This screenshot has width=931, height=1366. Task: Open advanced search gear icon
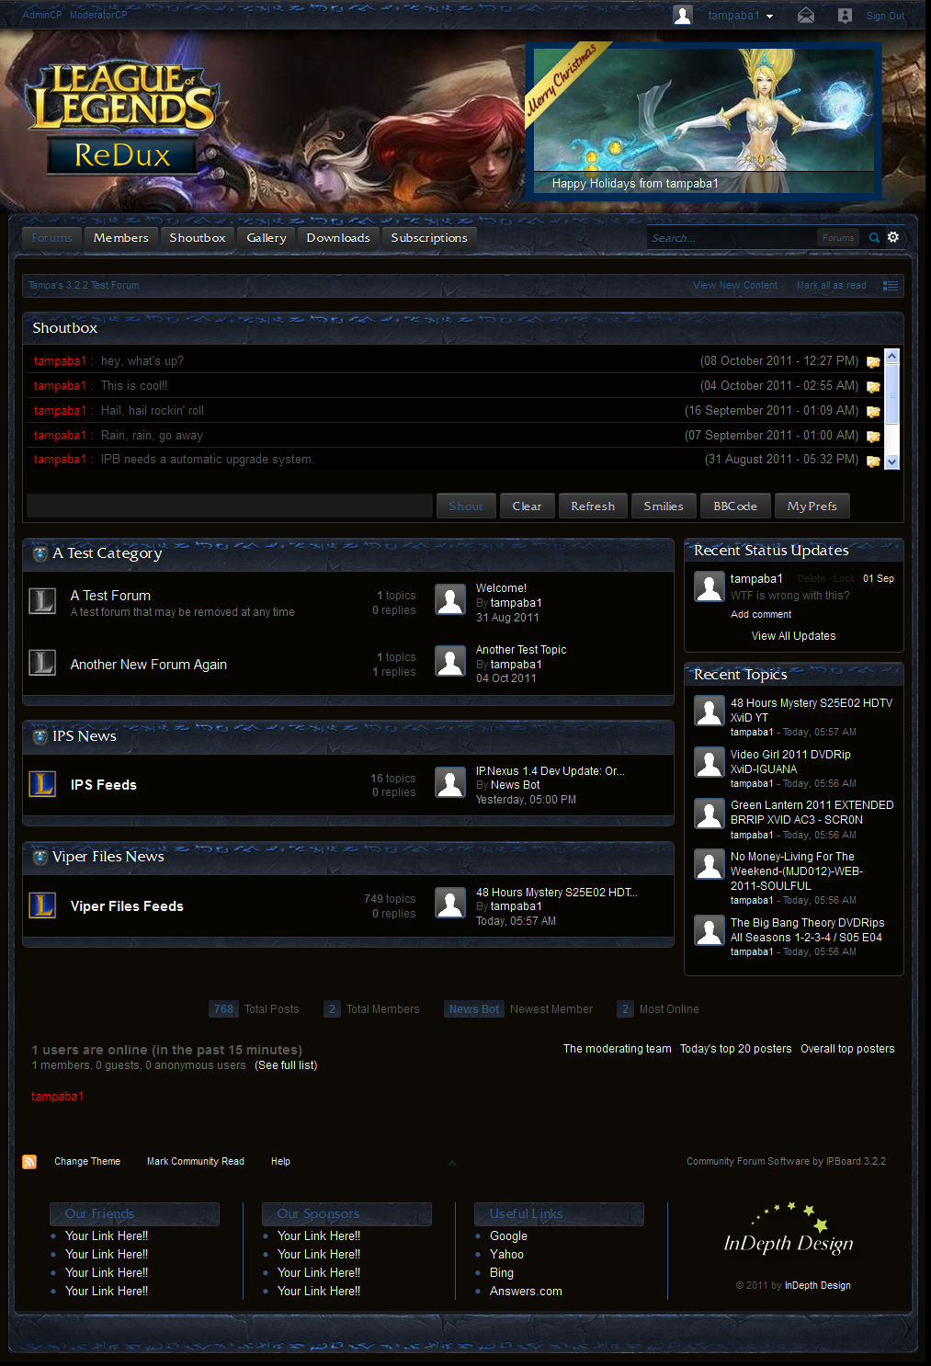click(x=893, y=237)
